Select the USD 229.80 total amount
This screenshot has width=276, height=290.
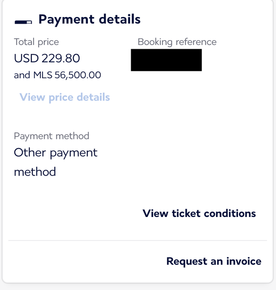pos(47,58)
